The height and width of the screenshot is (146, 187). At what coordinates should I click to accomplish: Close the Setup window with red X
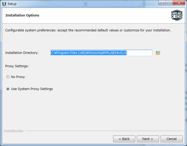(x=179, y=3)
